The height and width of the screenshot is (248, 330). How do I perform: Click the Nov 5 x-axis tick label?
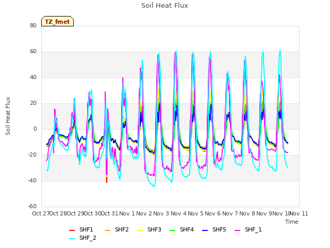point(196,213)
